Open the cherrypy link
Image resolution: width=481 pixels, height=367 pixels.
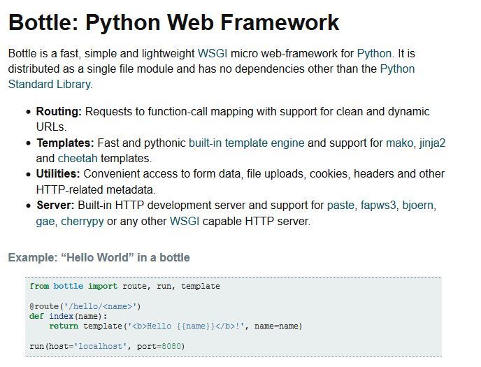pos(82,222)
